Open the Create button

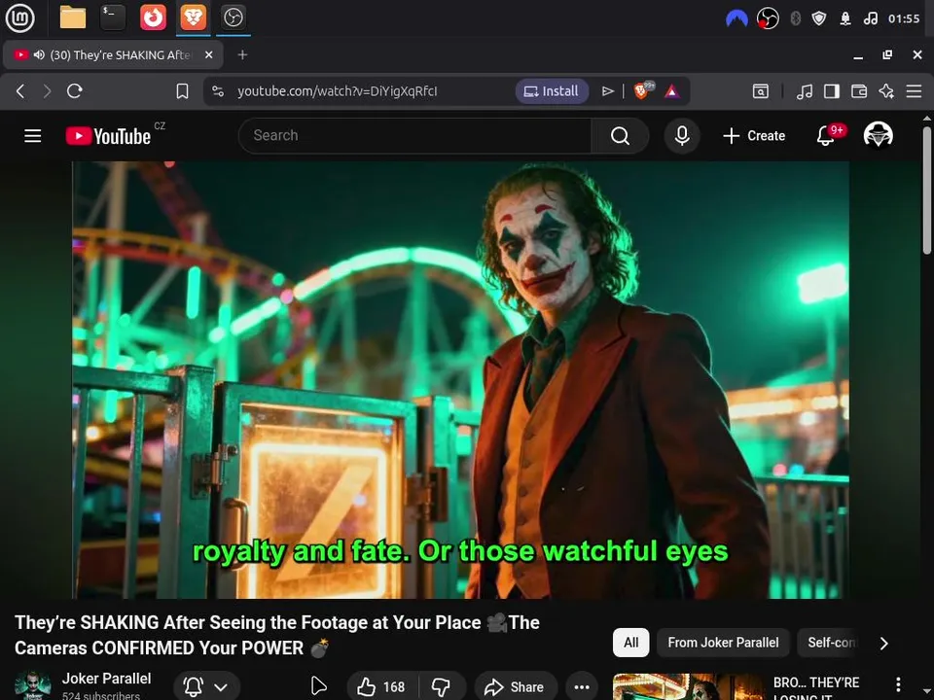point(754,136)
